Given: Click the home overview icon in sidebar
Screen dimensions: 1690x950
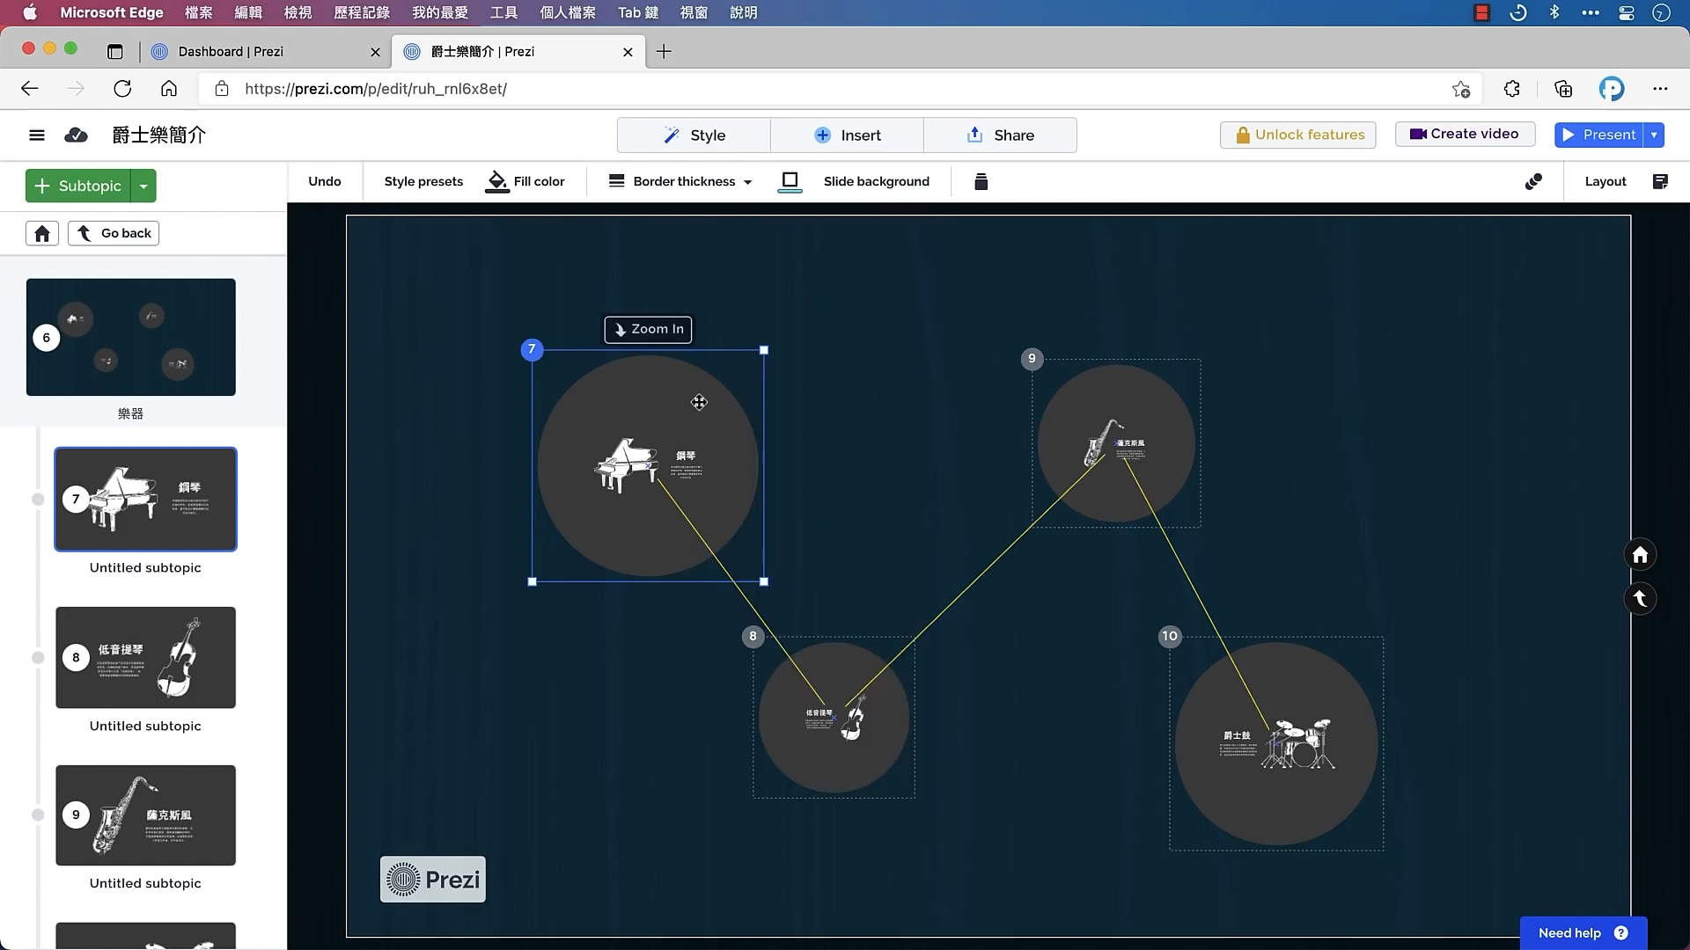Looking at the screenshot, I should click(x=42, y=233).
